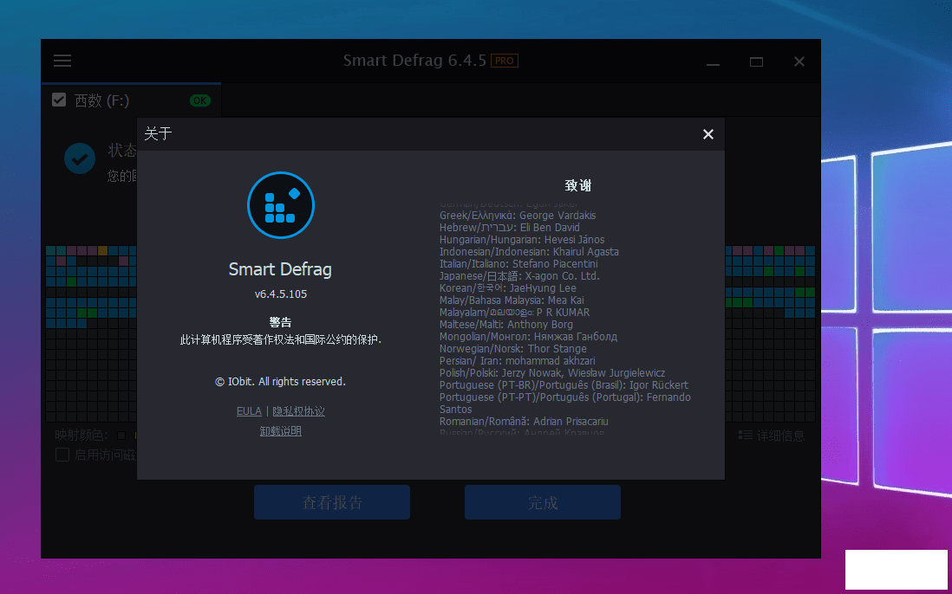Select credit line Norwegian Thor Stange
This screenshot has height=594, width=952.
[513, 348]
